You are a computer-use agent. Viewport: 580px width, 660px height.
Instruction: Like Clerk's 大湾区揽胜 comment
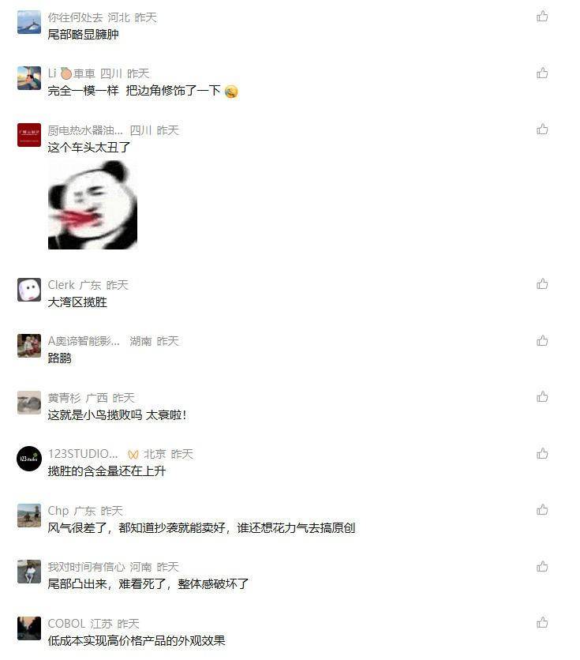(x=542, y=284)
